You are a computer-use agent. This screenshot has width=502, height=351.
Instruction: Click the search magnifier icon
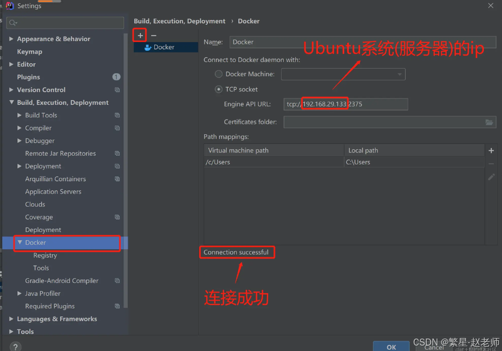(13, 23)
